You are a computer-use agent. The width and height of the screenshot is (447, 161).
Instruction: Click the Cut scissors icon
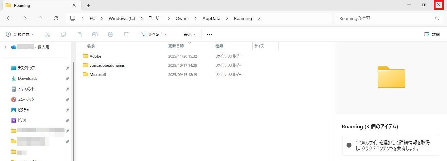(48, 34)
